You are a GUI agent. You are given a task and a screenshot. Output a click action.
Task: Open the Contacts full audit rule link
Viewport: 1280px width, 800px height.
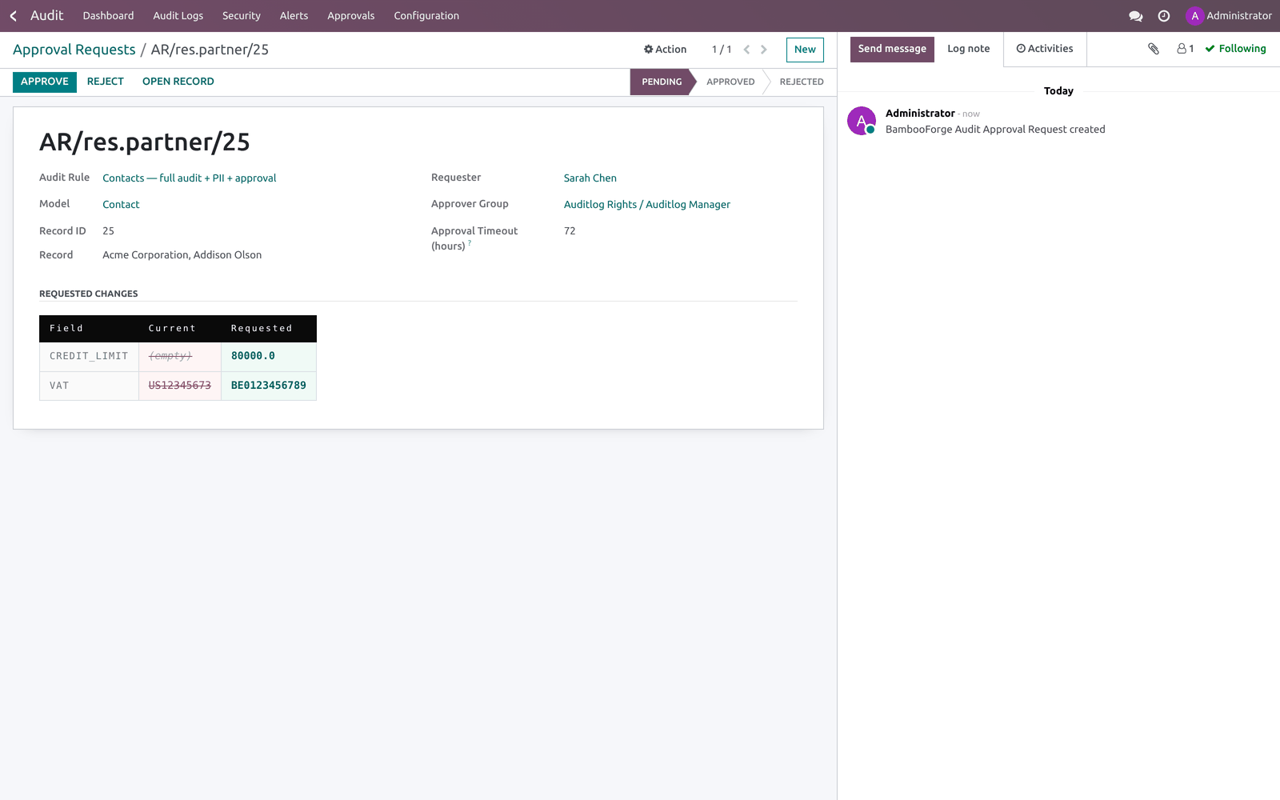[x=190, y=178]
